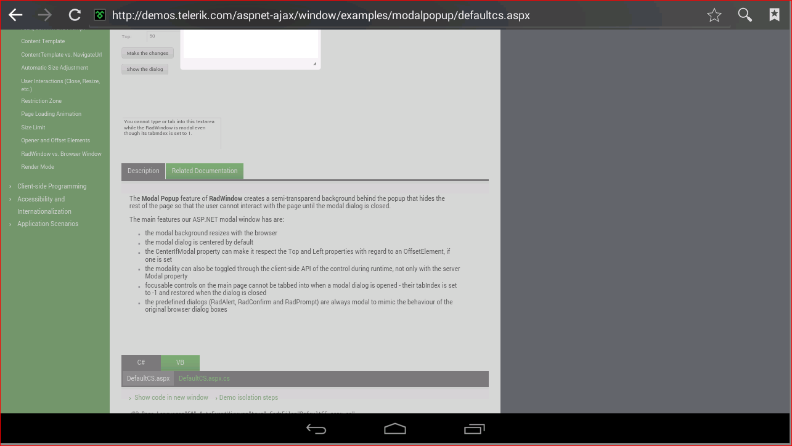Select the VB code tab
792x446 pixels.
180,363
